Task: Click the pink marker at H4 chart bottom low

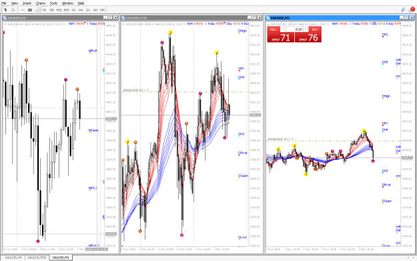Action: click(x=38, y=242)
